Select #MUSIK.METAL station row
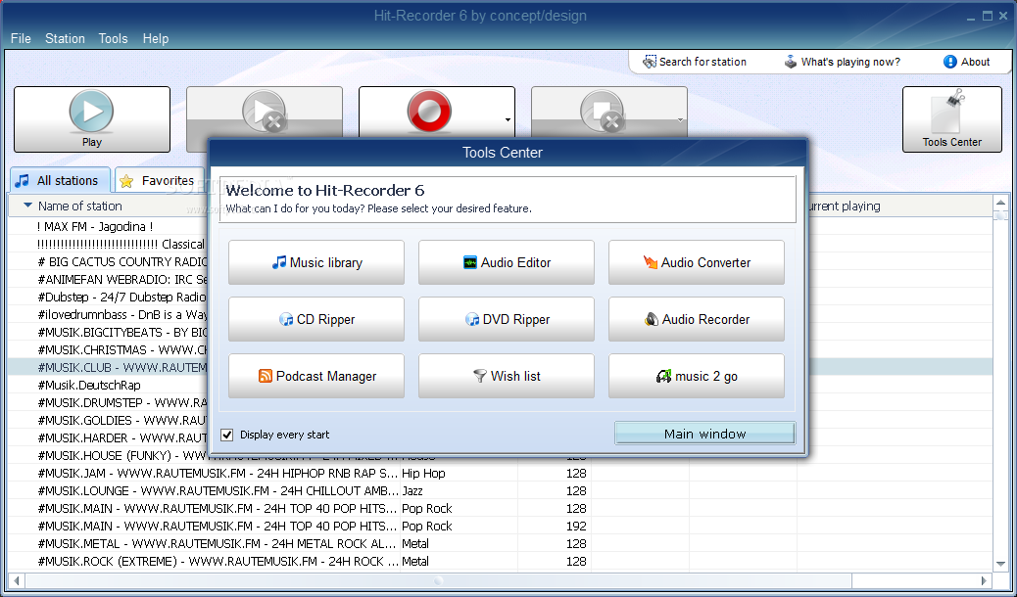 pos(500,543)
